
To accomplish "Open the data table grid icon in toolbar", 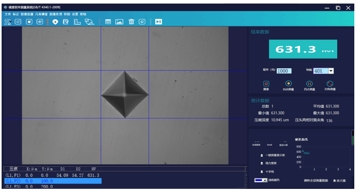I will click(x=108, y=22).
